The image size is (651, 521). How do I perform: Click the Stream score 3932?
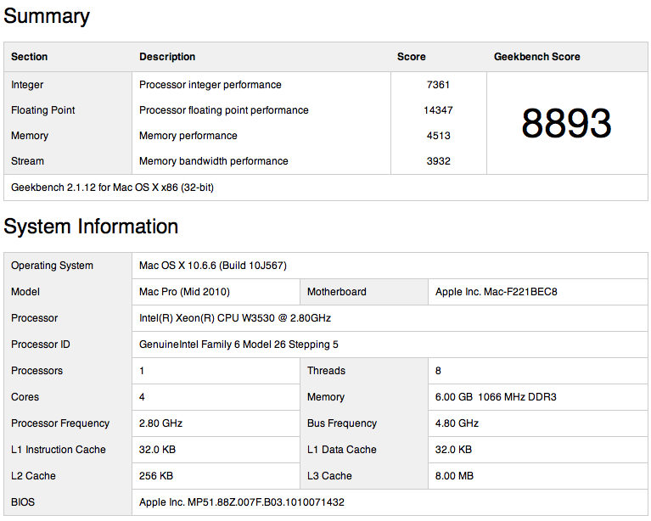tap(439, 161)
